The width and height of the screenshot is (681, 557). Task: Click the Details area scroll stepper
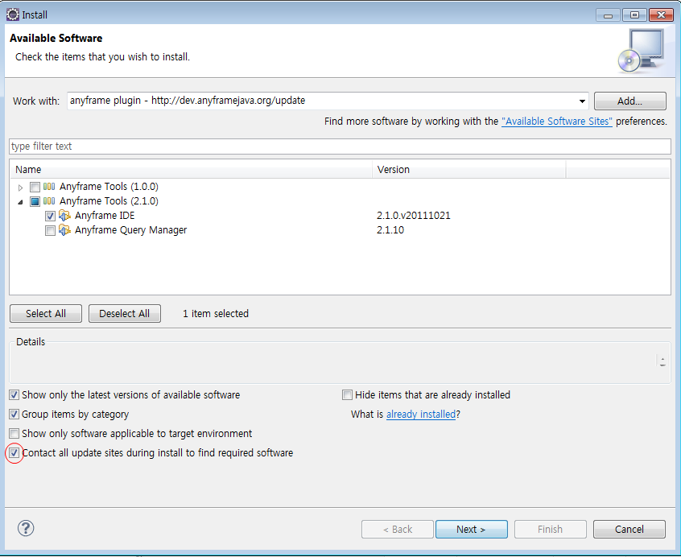click(662, 361)
